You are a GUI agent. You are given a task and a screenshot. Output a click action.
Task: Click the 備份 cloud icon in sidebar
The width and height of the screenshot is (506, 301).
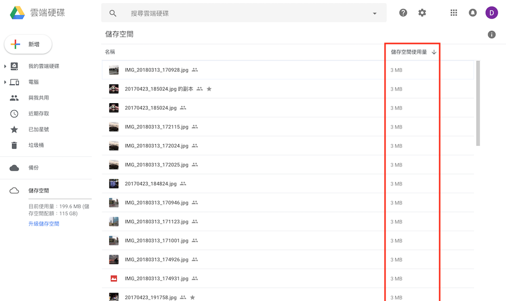click(x=14, y=167)
